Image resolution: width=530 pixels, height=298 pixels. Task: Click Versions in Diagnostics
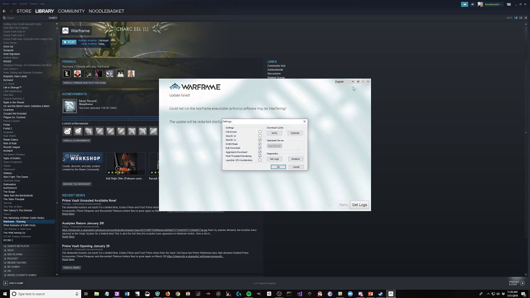coord(295,159)
